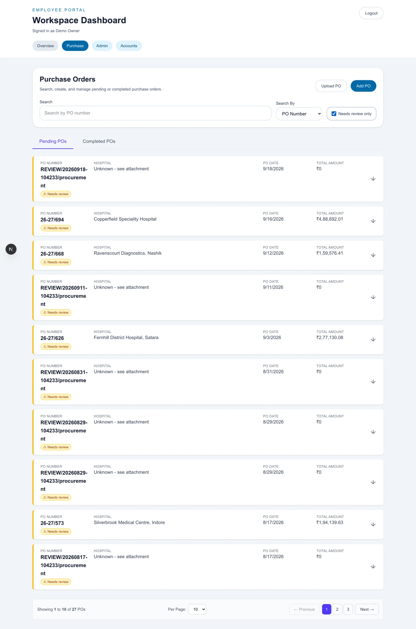Jump to page 3
416x629 pixels.
tap(348, 609)
